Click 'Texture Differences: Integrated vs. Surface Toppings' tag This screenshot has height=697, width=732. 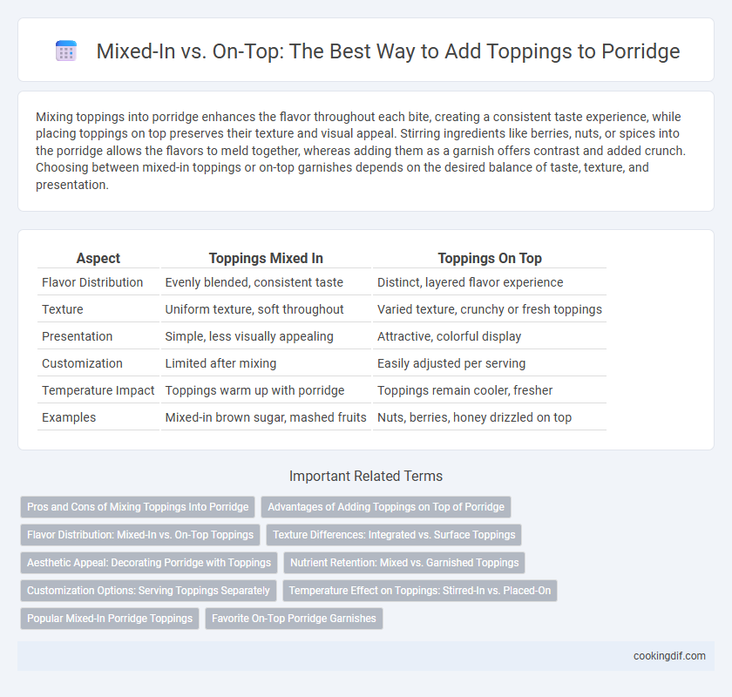(x=394, y=535)
